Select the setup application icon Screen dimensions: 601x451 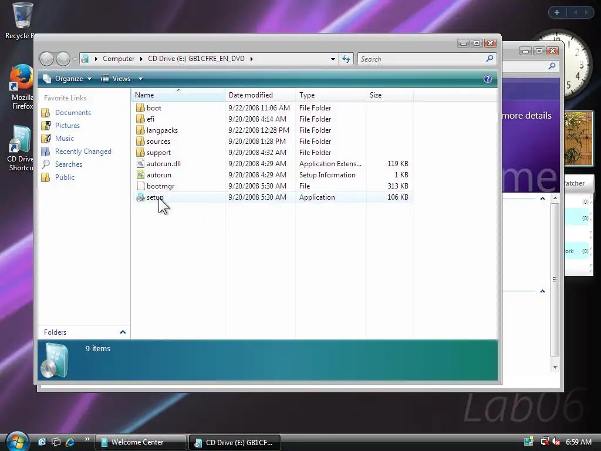coord(140,197)
